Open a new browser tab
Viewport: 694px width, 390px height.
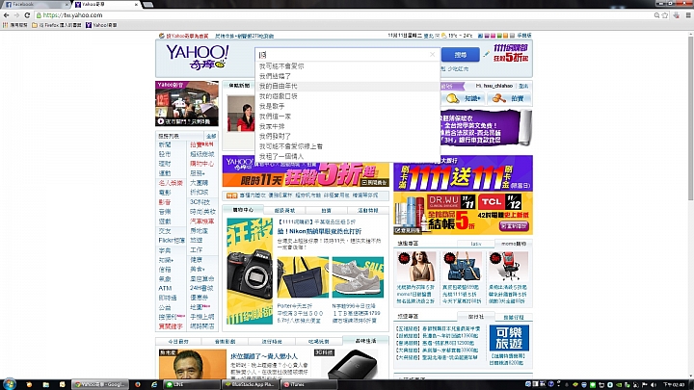pyautogui.click(x=147, y=5)
